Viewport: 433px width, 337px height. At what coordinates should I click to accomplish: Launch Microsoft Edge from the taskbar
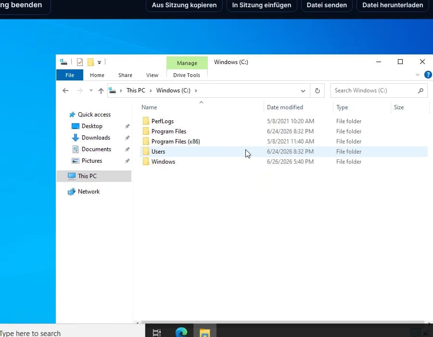tap(181, 332)
